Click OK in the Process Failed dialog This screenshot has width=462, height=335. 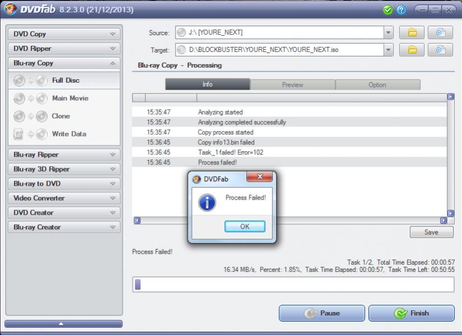tap(245, 227)
